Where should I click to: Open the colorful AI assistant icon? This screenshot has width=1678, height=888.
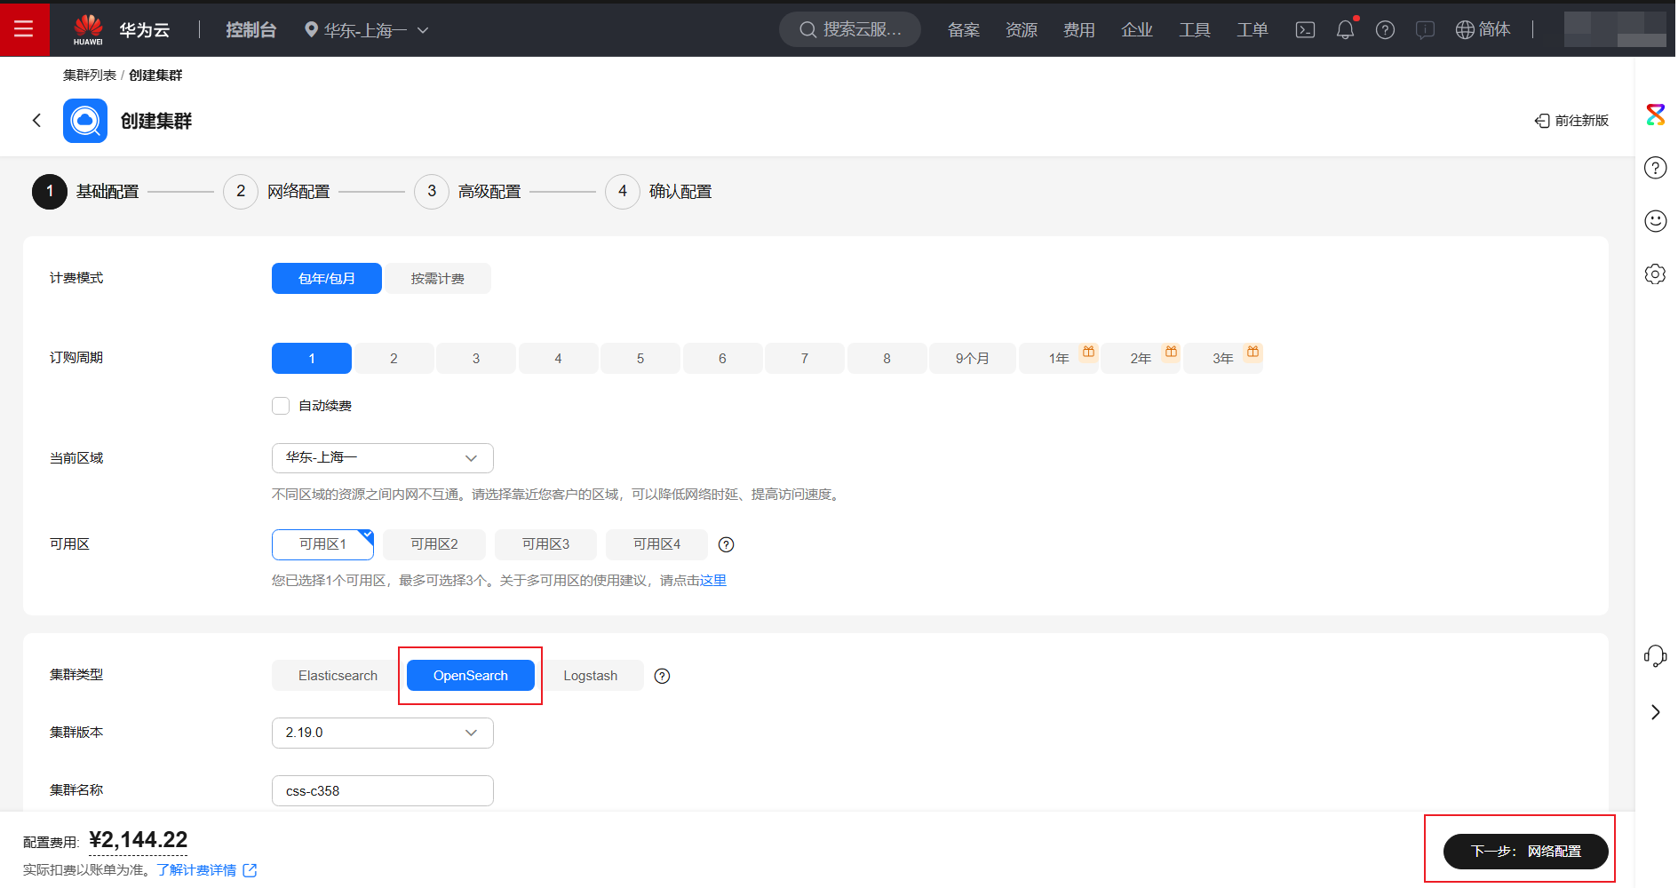pyautogui.click(x=1656, y=115)
